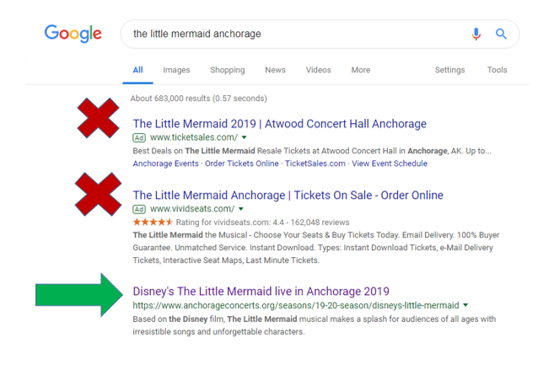Click the blue search magnifier icon
The width and height of the screenshot is (554, 380).
coord(501,34)
